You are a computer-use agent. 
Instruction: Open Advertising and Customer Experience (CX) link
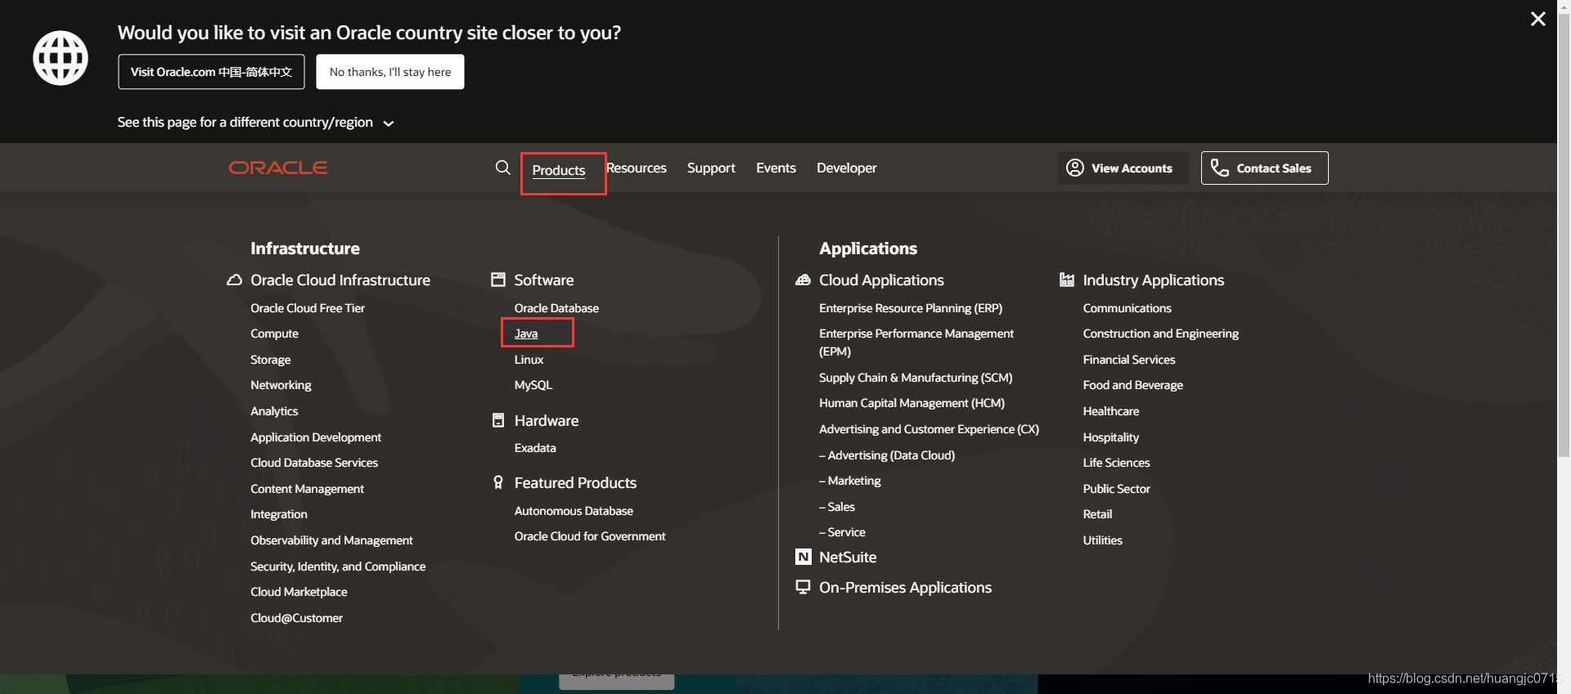[x=929, y=429]
